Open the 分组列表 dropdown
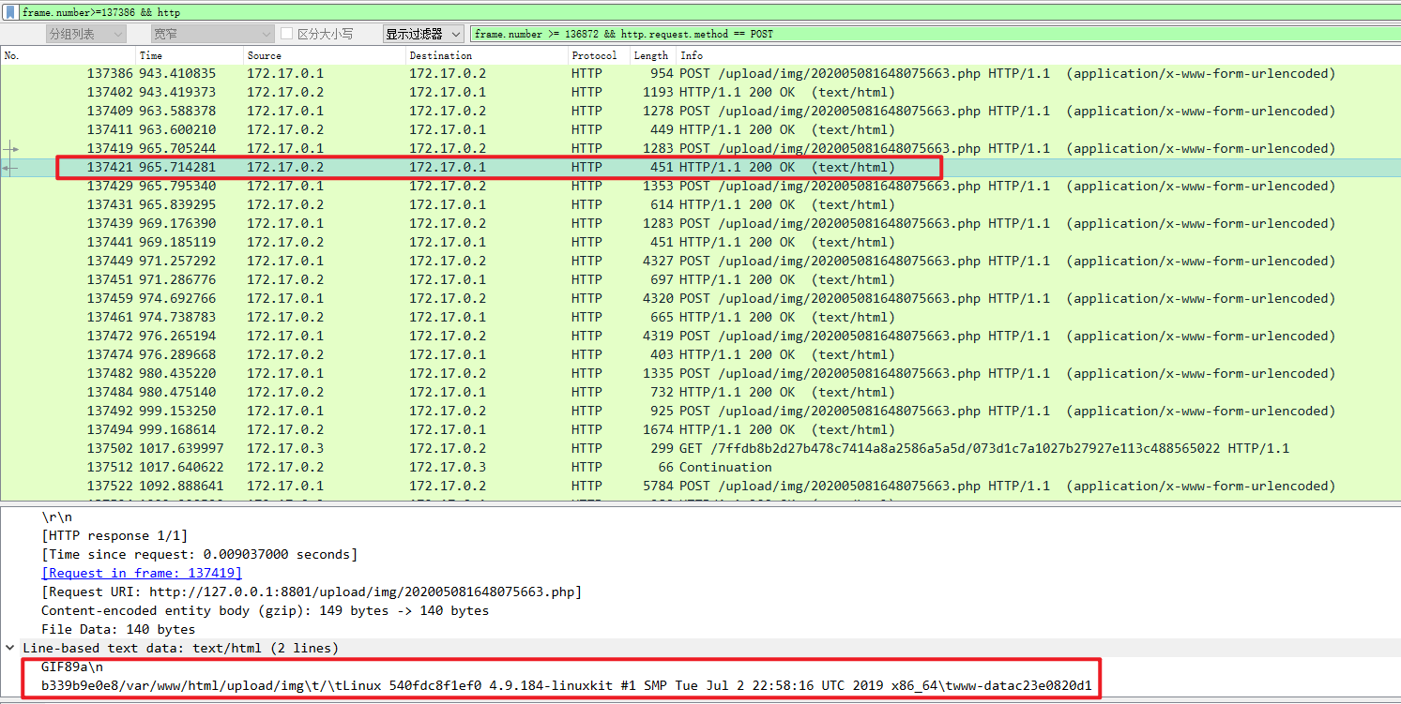Image resolution: width=1401 pixels, height=704 pixels. point(85,34)
